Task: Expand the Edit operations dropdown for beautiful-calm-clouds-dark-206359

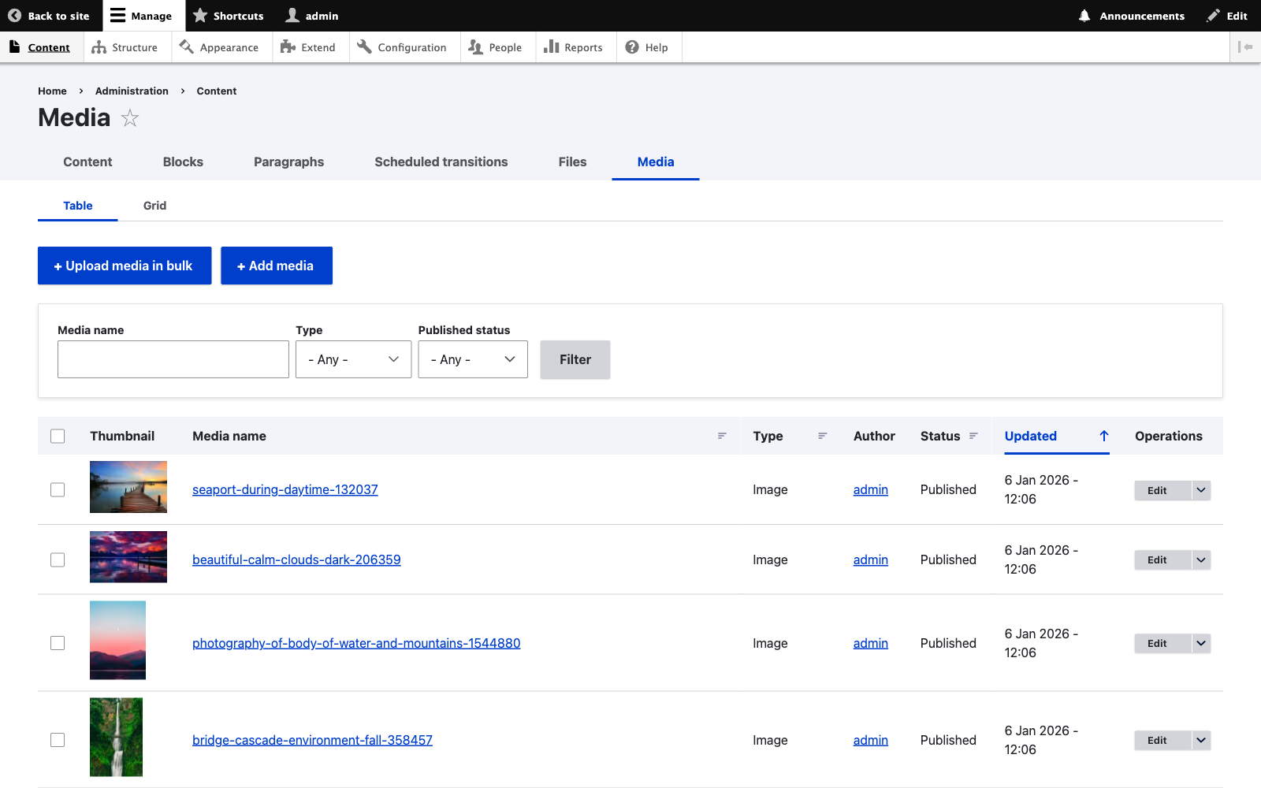Action: click(1200, 559)
